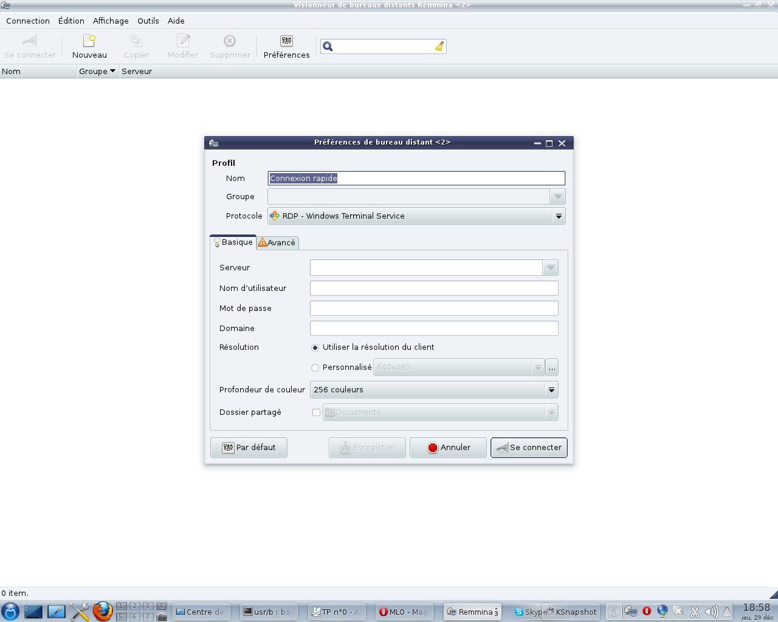Click the info notification tray icon
Image resolution: width=778 pixels, height=622 pixels.
614,611
